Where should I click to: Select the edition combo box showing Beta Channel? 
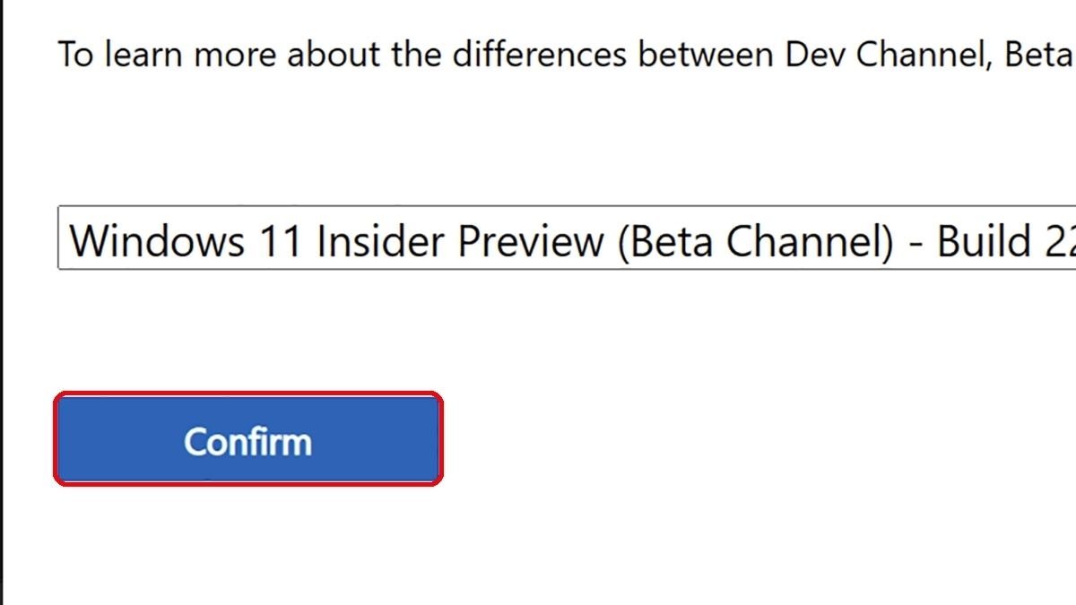point(567,238)
